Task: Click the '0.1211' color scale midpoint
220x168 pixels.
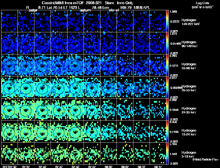Action: click(x=174, y=66)
